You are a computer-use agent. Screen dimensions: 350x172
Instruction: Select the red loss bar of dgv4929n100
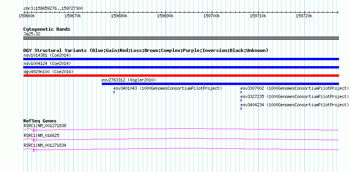point(181,76)
